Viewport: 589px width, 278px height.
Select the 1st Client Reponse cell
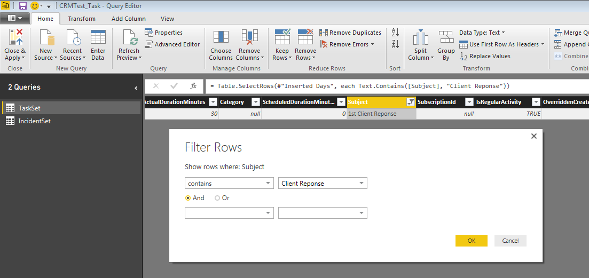(381, 114)
